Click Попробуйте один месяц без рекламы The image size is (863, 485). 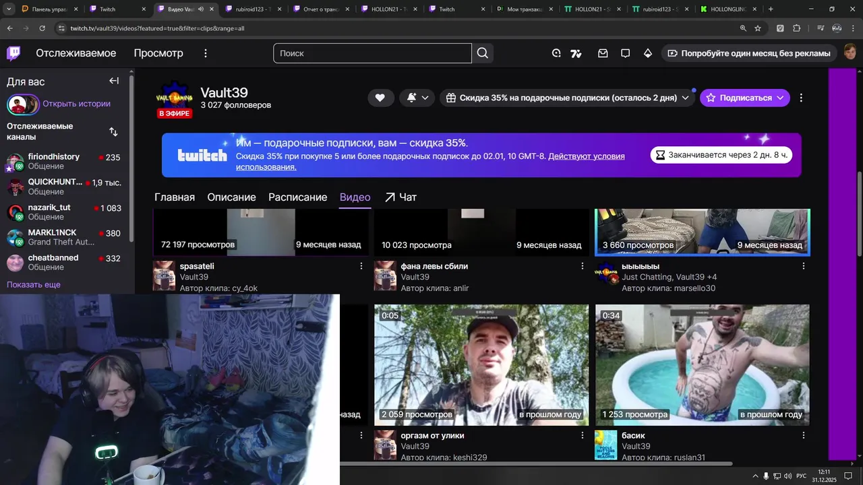tap(749, 53)
